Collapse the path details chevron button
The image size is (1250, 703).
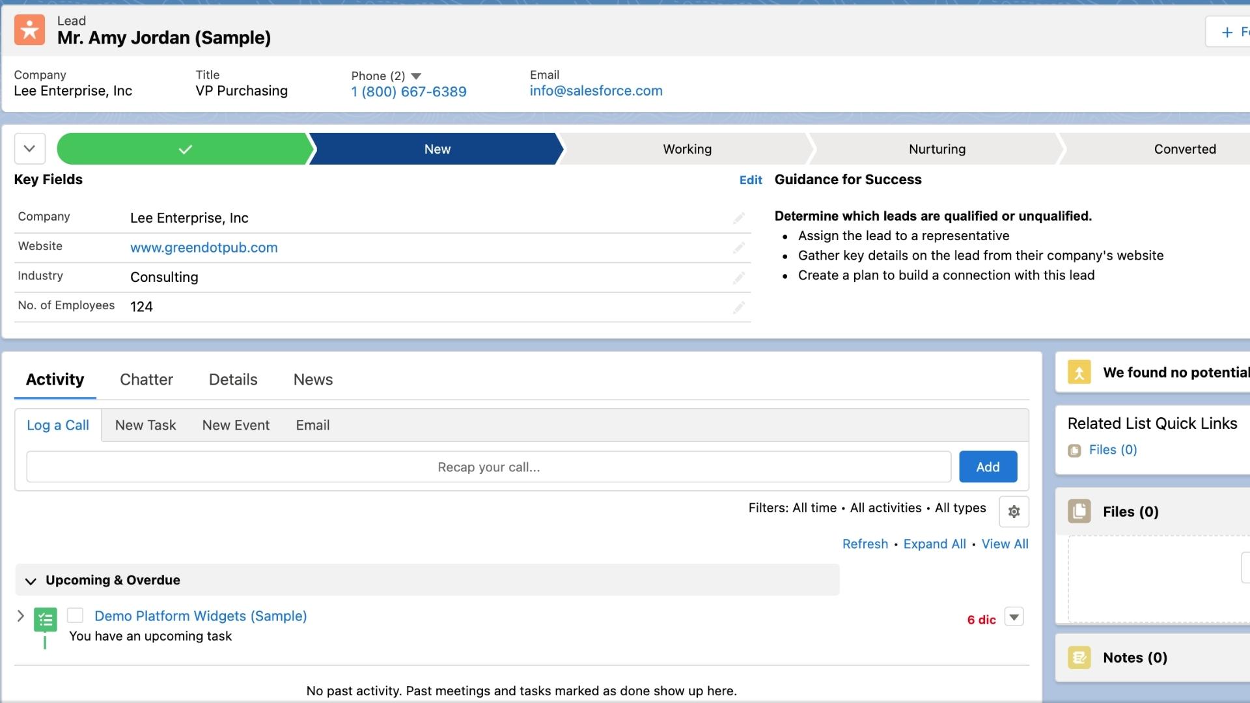pos(30,148)
